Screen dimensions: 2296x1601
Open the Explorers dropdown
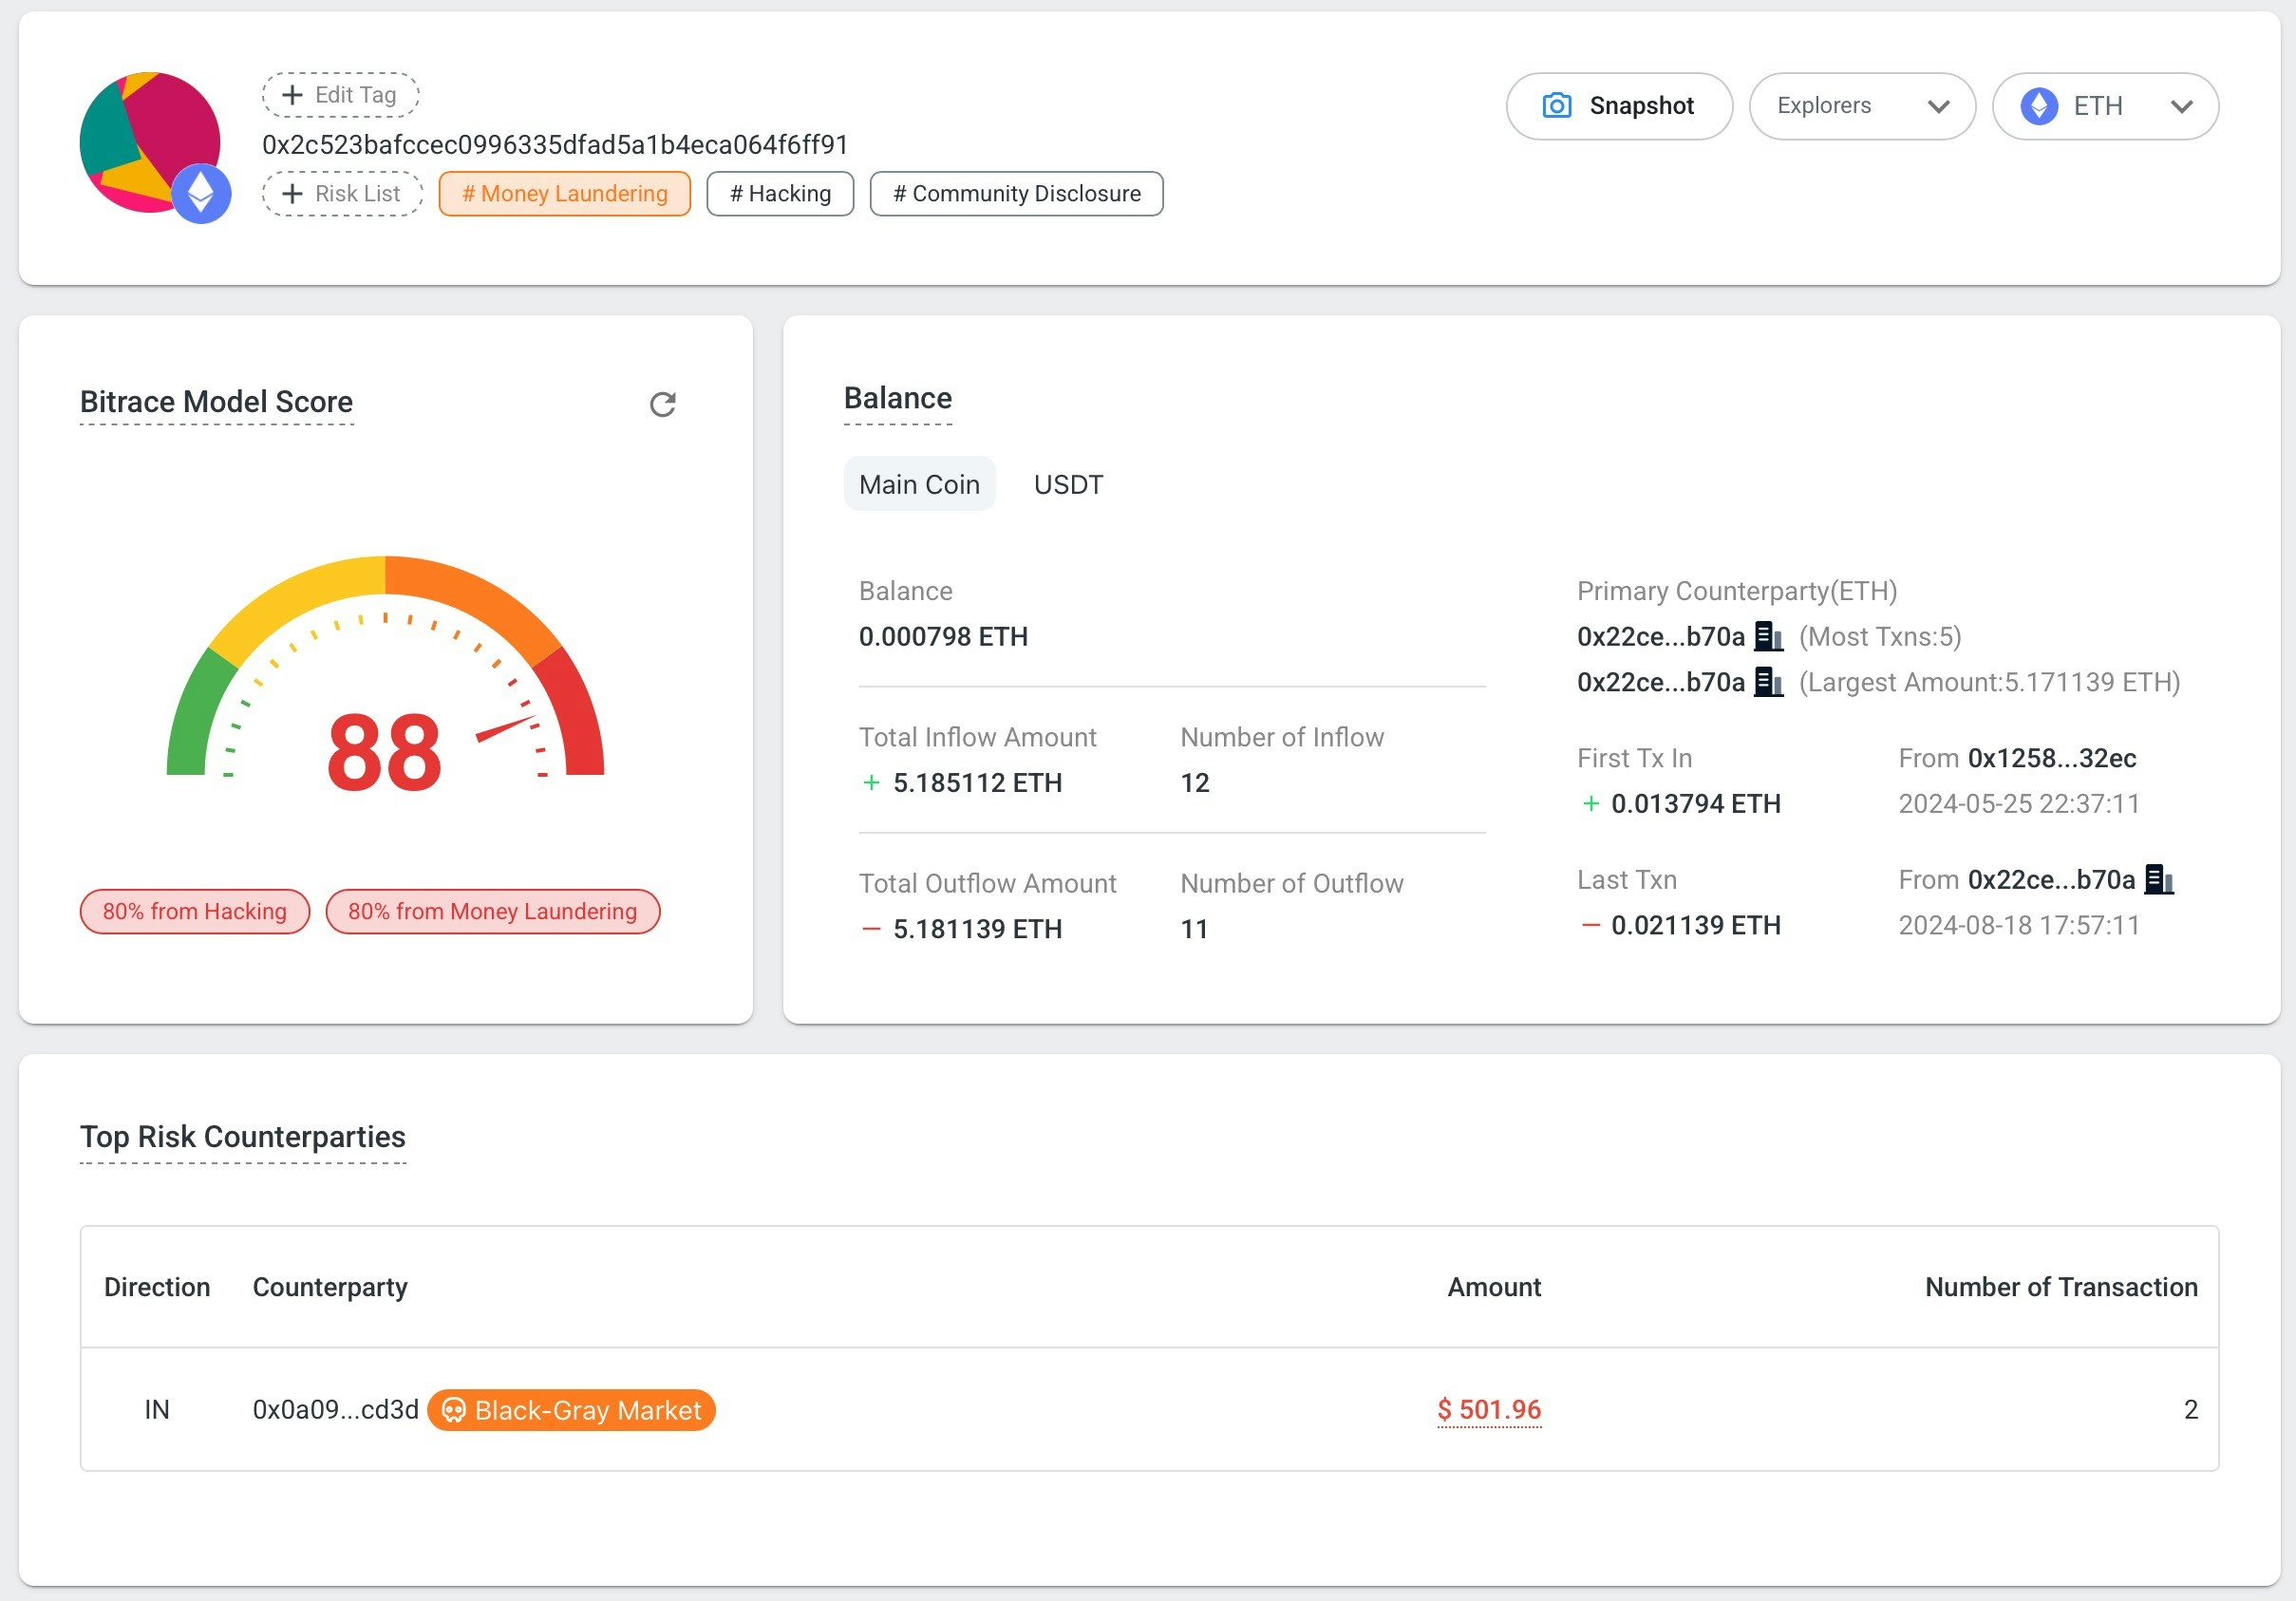pos(1861,106)
